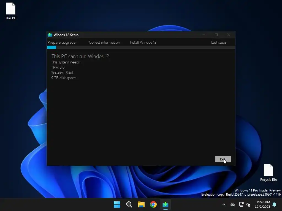The width and height of the screenshot is (282, 211).
Task: Click the disabled maximize button of Setup
Action: [216, 35]
